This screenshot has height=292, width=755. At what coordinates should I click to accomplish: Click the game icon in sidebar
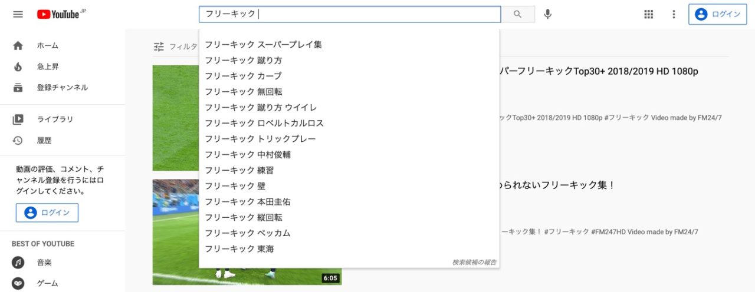coord(18,284)
